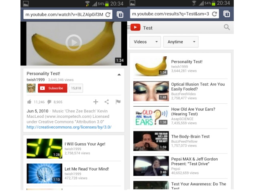Open Let Me Read Your Mind thumbnail
255x191 pixels.
(45, 173)
